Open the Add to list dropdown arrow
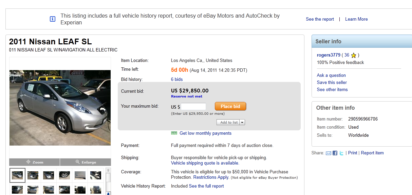412x195 pixels. point(242,123)
